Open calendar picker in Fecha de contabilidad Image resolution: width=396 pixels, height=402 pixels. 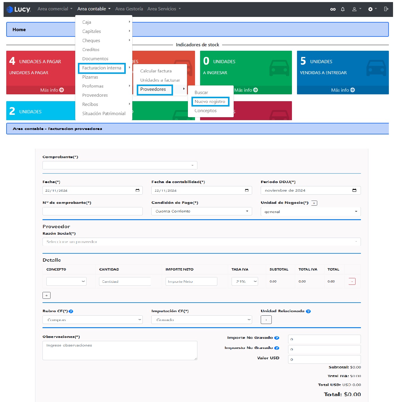tap(246, 190)
